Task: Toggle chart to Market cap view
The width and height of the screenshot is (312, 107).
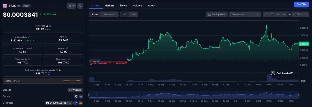Action: 109,15
